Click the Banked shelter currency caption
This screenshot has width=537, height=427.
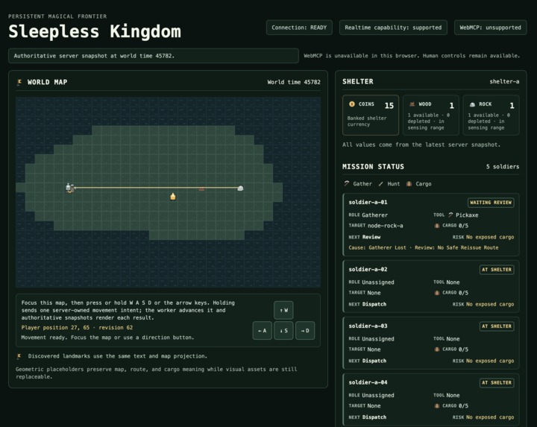(367, 121)
